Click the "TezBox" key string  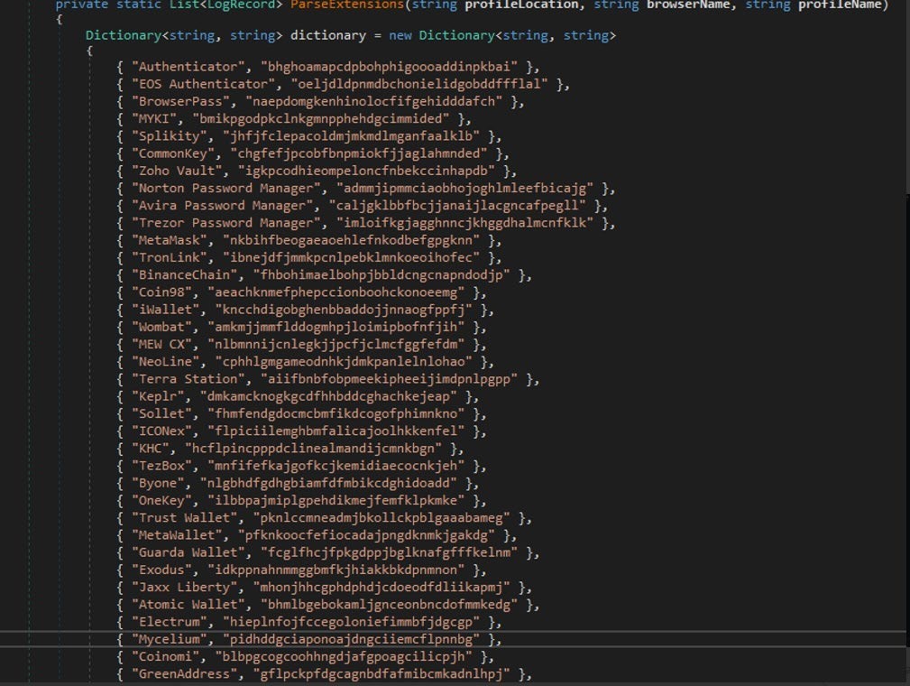coord(161,466)
